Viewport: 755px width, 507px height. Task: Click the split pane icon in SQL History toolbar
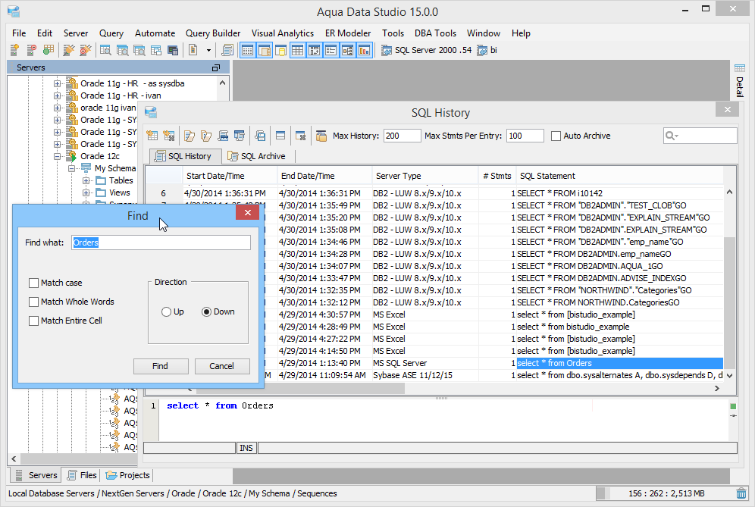pos(280,136)
